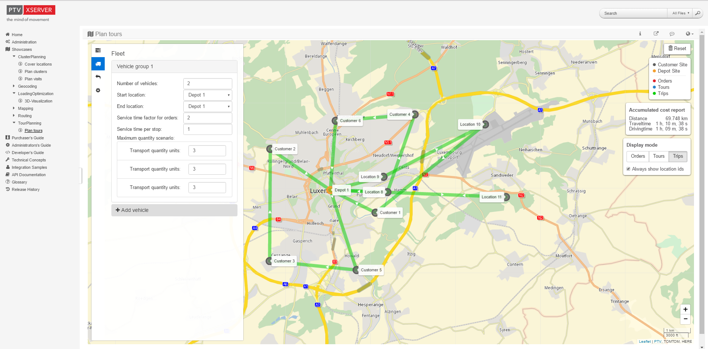708x349 pixels.
Task: Click the list menu icon in side panel
Action: point(98,50)
